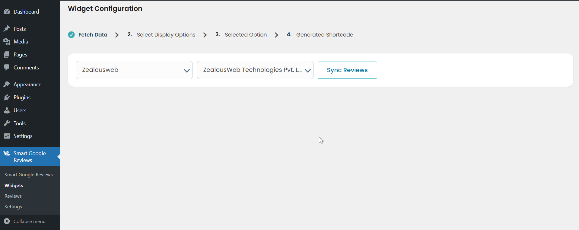Open Reviews submenu item
The image size is (579, 230).
(13, 196)
